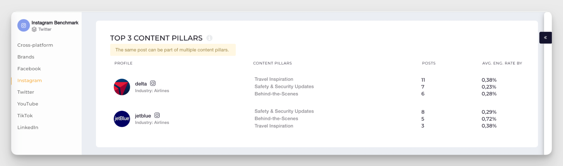
Task: Click the AVG. ENG. RATE BY column header
Action: click(x=502, y=63)
